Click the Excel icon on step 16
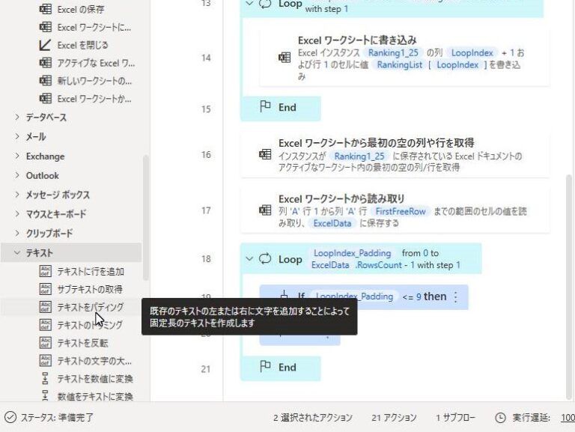575x432 pixels. 265,154
